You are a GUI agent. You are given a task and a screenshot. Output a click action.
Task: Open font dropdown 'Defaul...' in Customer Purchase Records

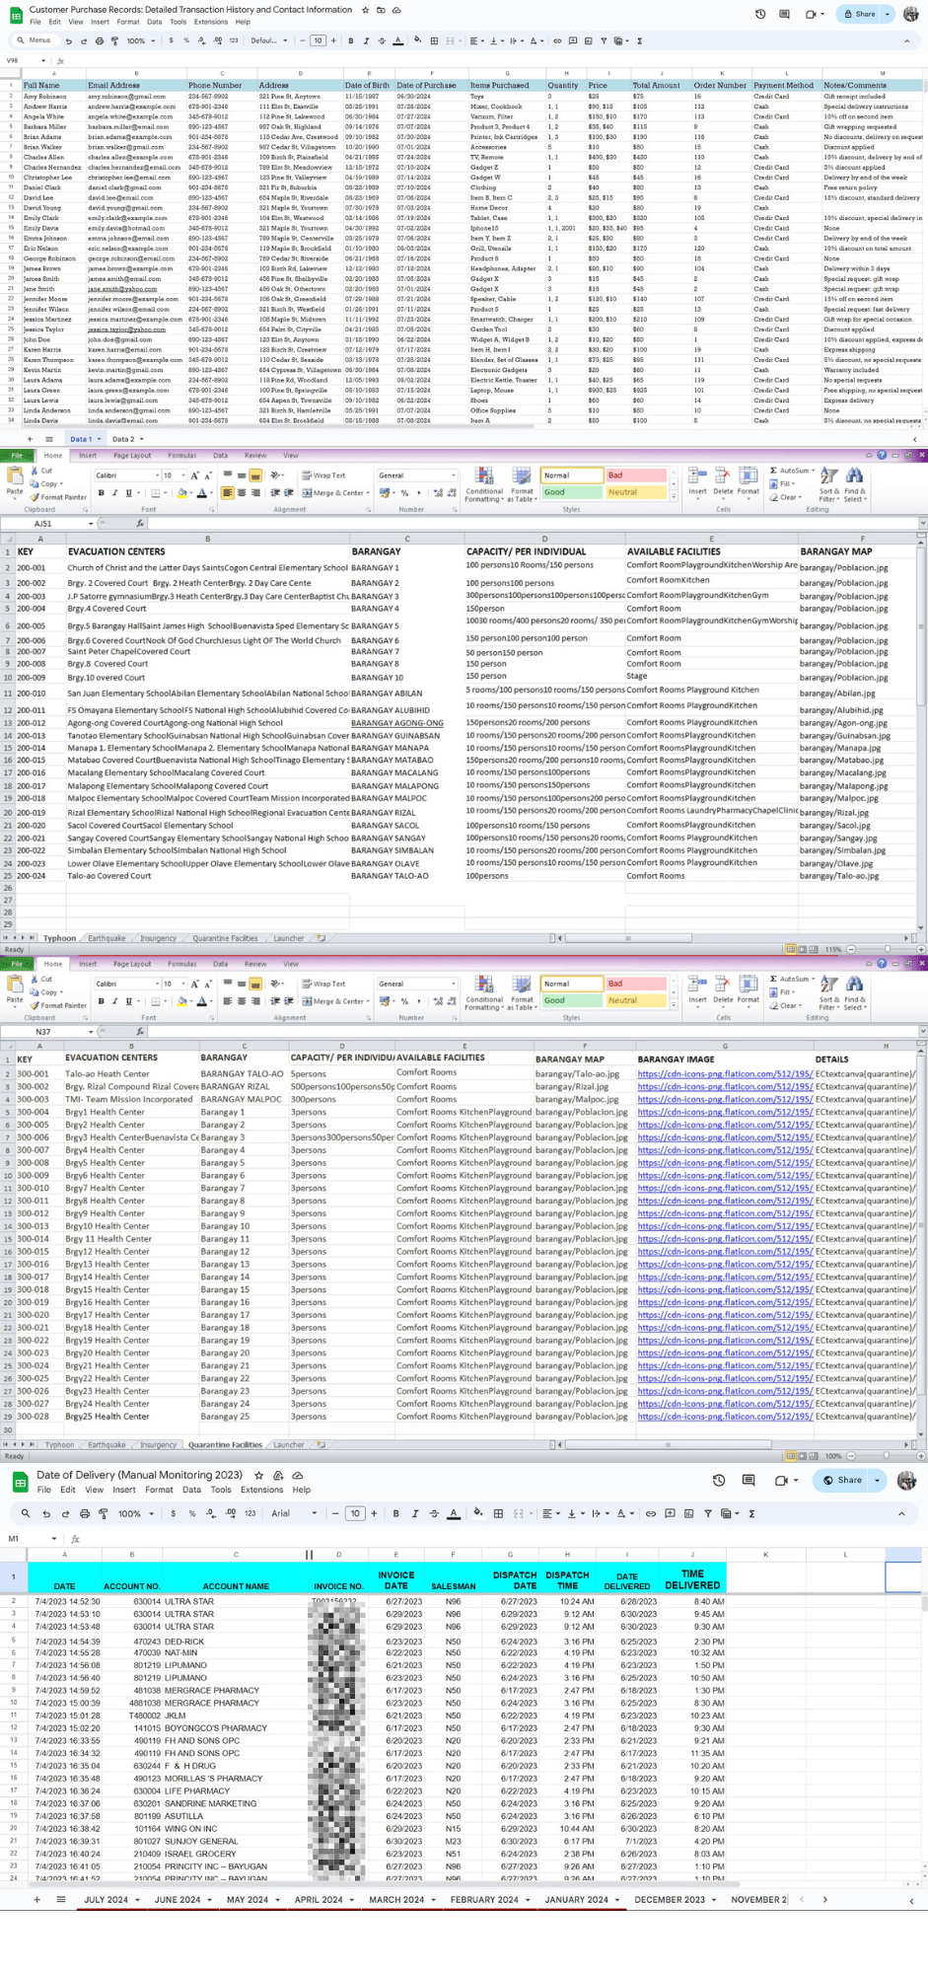[269, 41]
